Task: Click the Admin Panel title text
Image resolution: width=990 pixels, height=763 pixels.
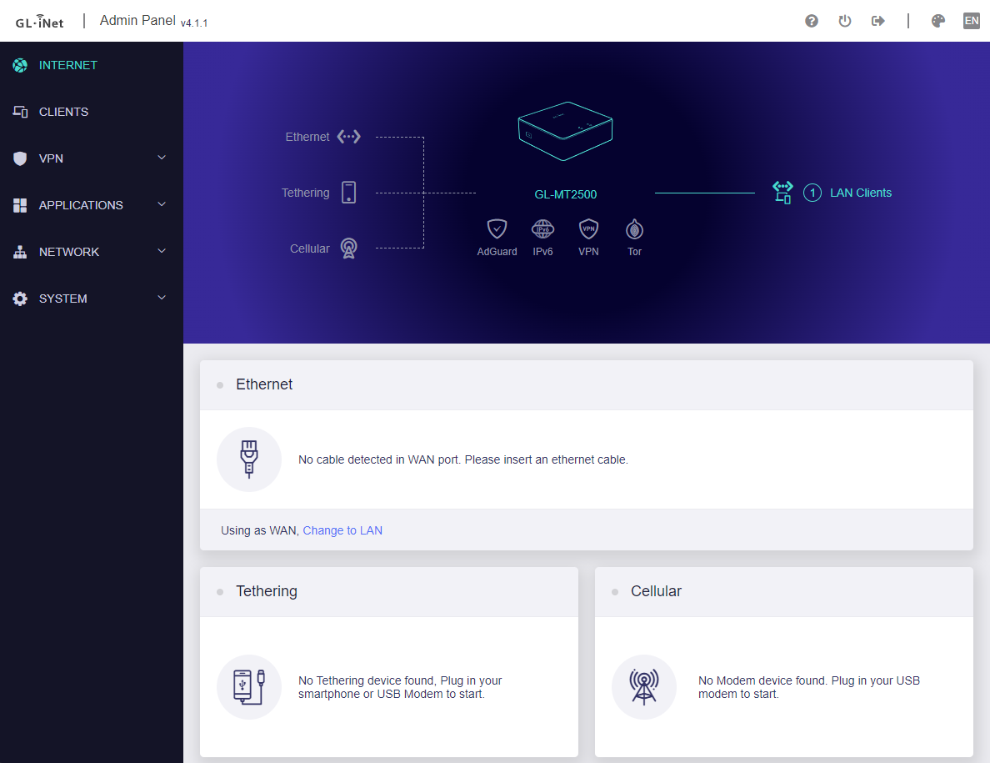Action: tap(137, 21)
